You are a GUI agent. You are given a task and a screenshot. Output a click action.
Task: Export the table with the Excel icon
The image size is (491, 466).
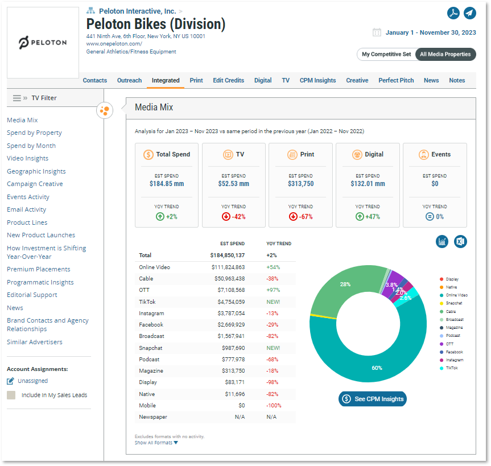pyautogui.click(x=460, y=241)
